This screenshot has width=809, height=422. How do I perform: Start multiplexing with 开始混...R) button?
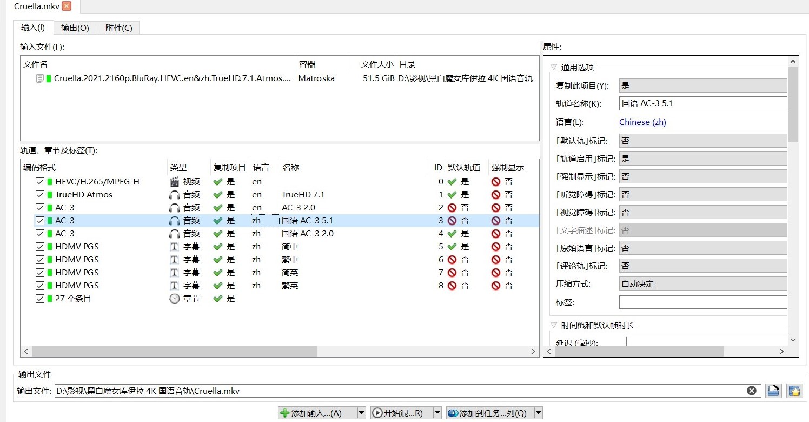pyautogui.click(x=402, y=413)
